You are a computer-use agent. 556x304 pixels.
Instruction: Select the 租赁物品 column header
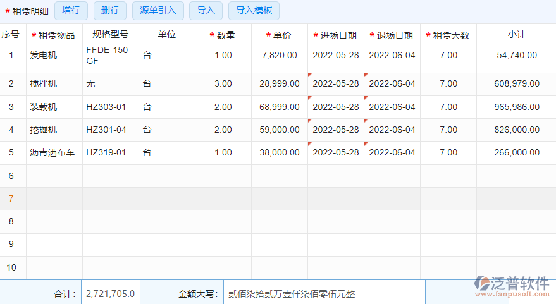click(54, 35)
